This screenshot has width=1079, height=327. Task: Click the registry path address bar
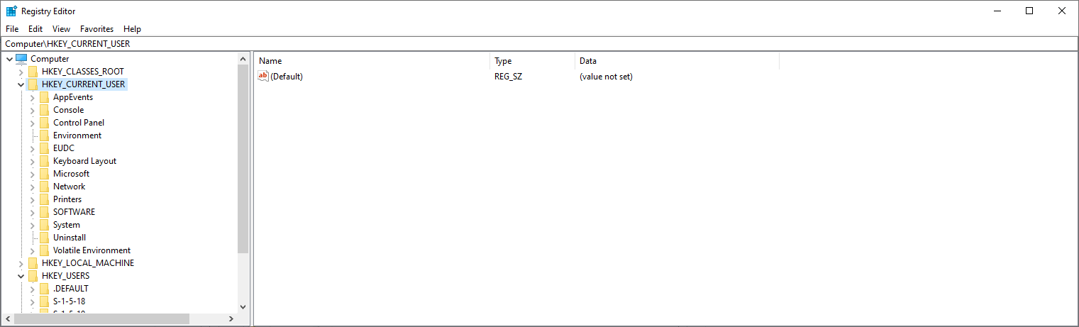tap(539, 44)
